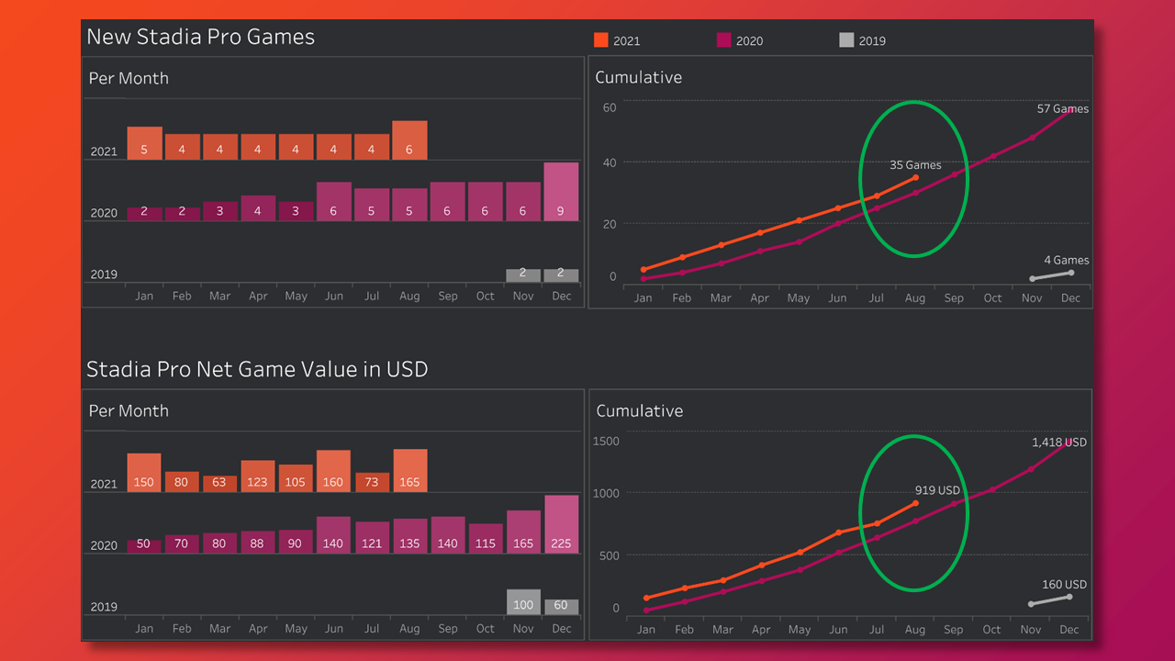Click the 2021 line endpoint at 35 Games
Screen dimensions: 1175x661
tap(916, 178)
